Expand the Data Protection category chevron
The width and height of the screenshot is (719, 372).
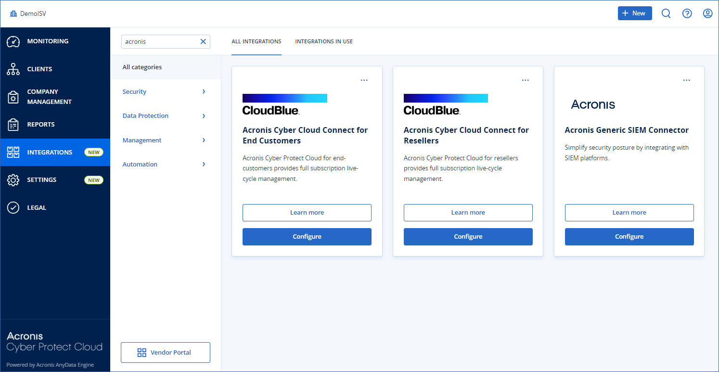[x=204, y=116]
